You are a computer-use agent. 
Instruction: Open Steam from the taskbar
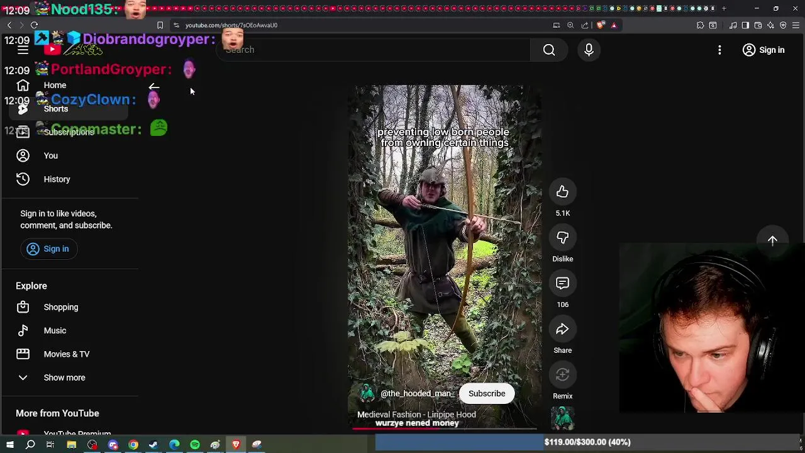point(153,445)
